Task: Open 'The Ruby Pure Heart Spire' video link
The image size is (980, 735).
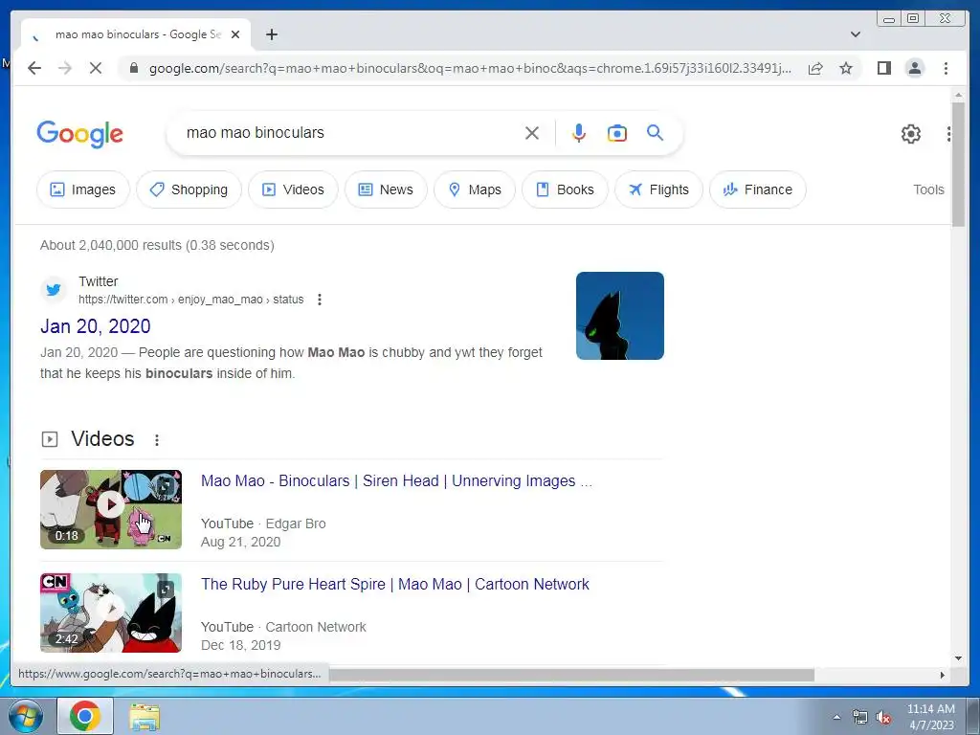Action: pos(395,584)
